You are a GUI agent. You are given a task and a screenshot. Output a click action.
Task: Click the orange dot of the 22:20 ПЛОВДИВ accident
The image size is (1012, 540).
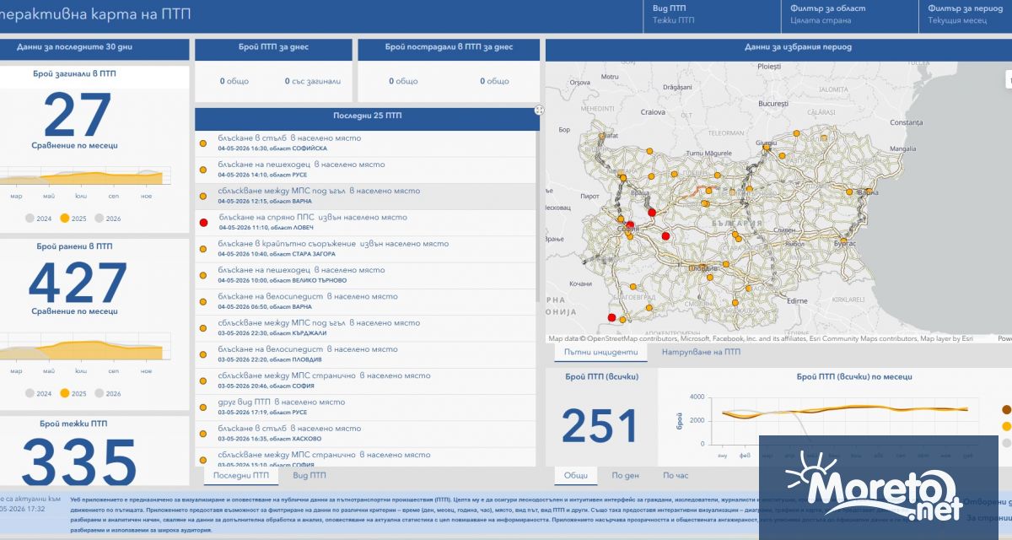203,354
